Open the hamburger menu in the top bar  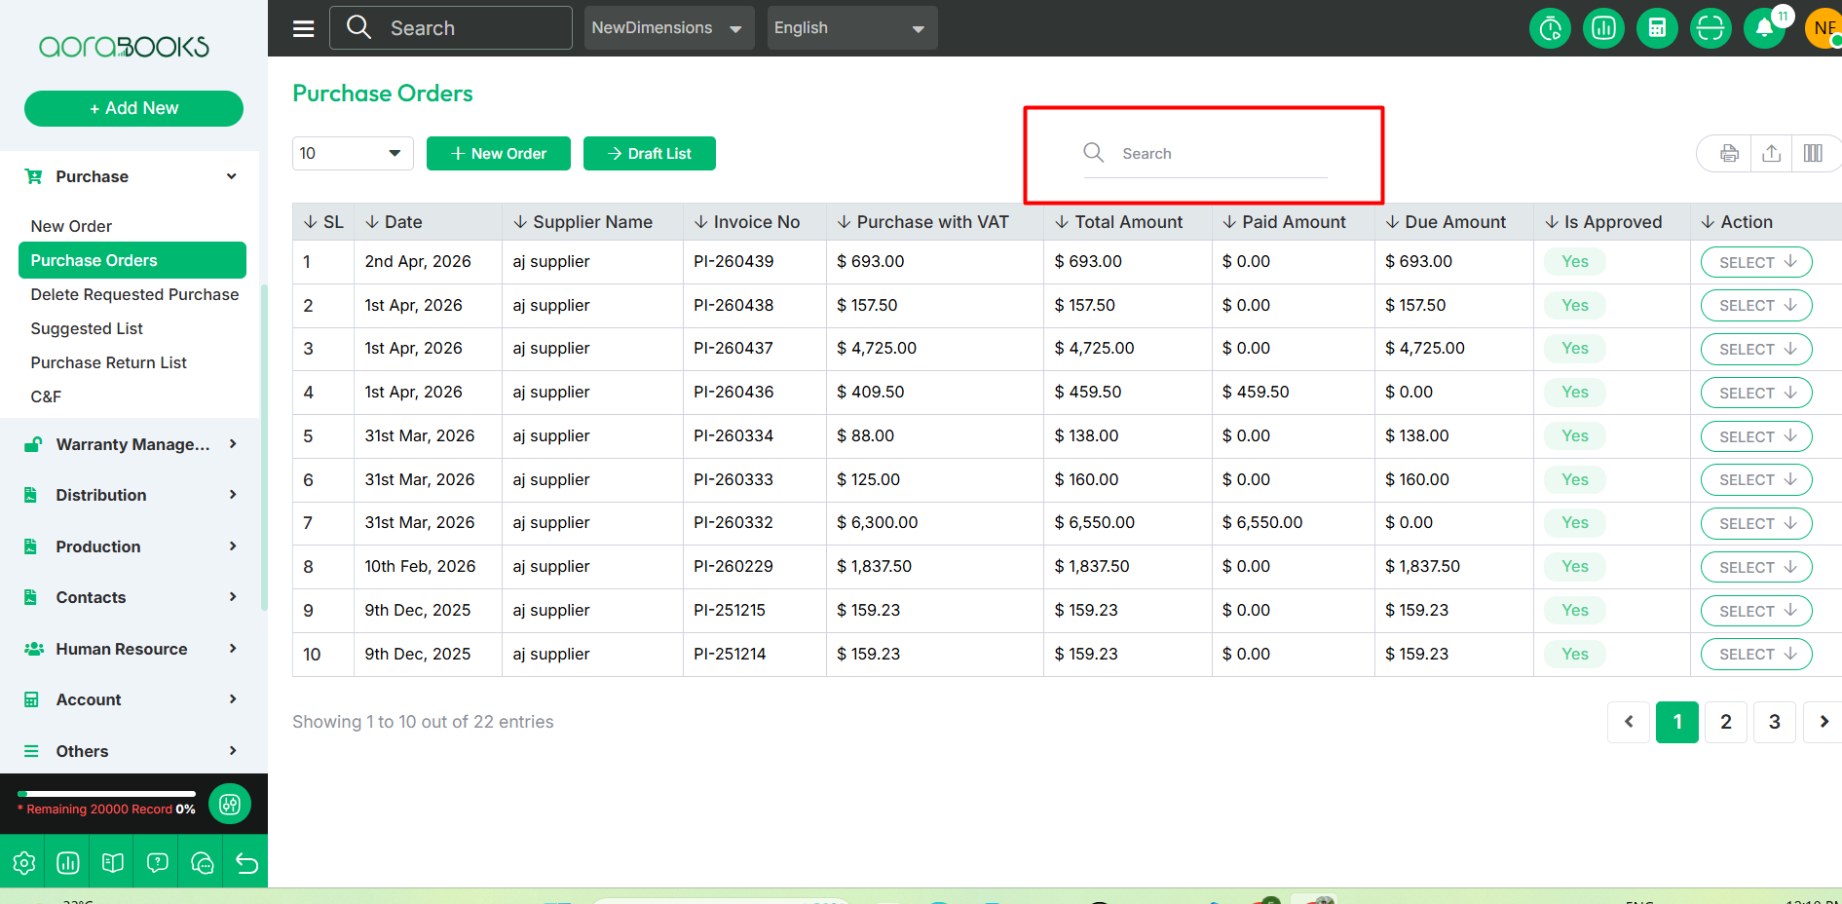pyautogui.click(x=304, y=28)
